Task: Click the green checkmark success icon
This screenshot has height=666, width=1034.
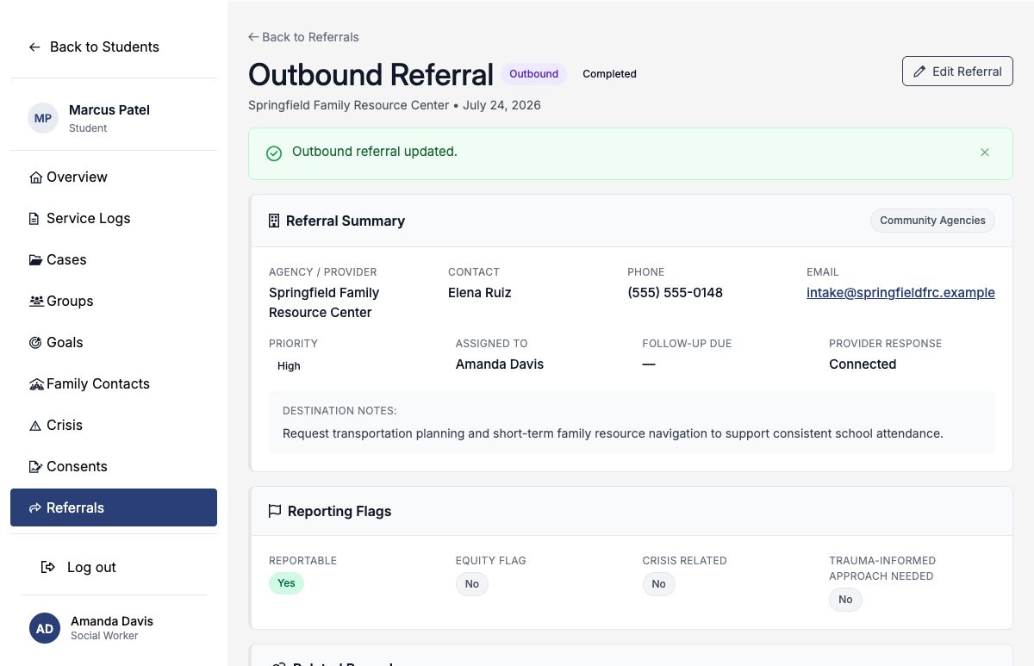Action: pyautogui.click(x=274, y=153)
